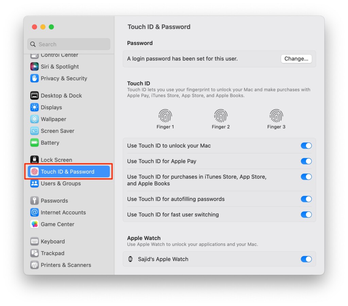
Task: Disable Touch ID to unlock your Mac
Action: 306,146
